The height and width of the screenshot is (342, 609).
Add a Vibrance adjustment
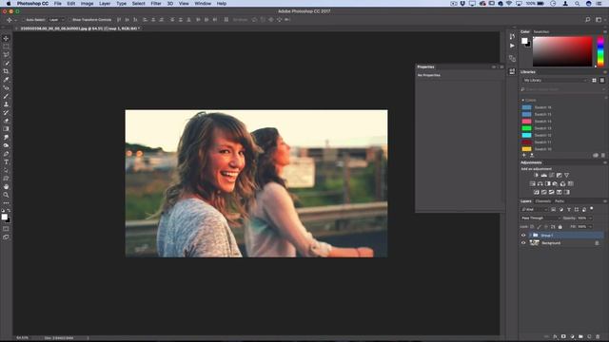(x=567, y=175)
